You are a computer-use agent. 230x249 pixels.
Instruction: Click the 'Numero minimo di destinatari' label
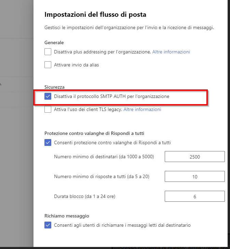click(104, 157)
